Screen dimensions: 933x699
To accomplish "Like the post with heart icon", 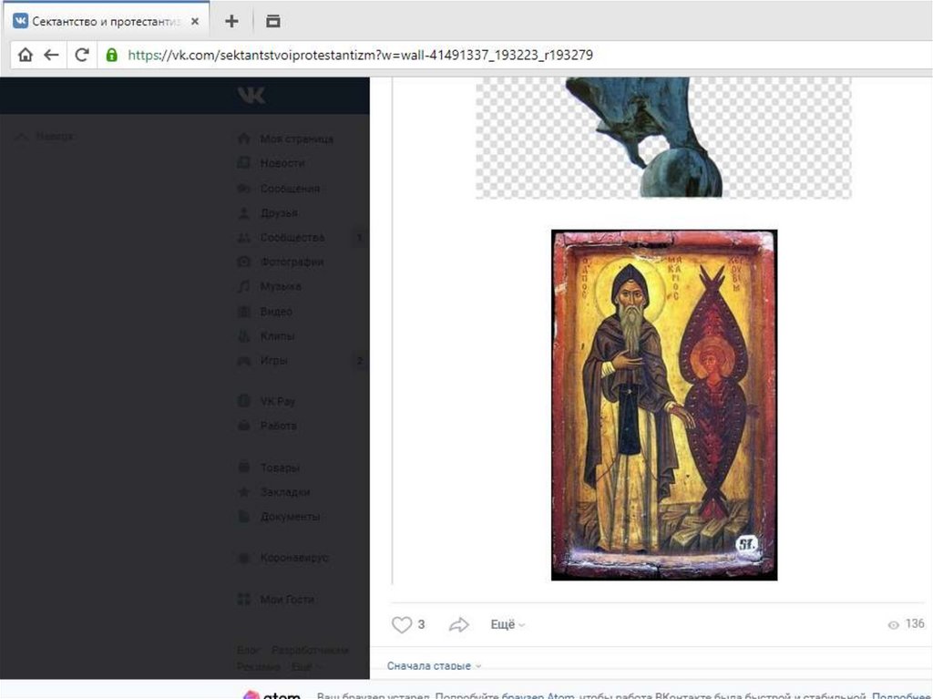I will tap(402, 624).
